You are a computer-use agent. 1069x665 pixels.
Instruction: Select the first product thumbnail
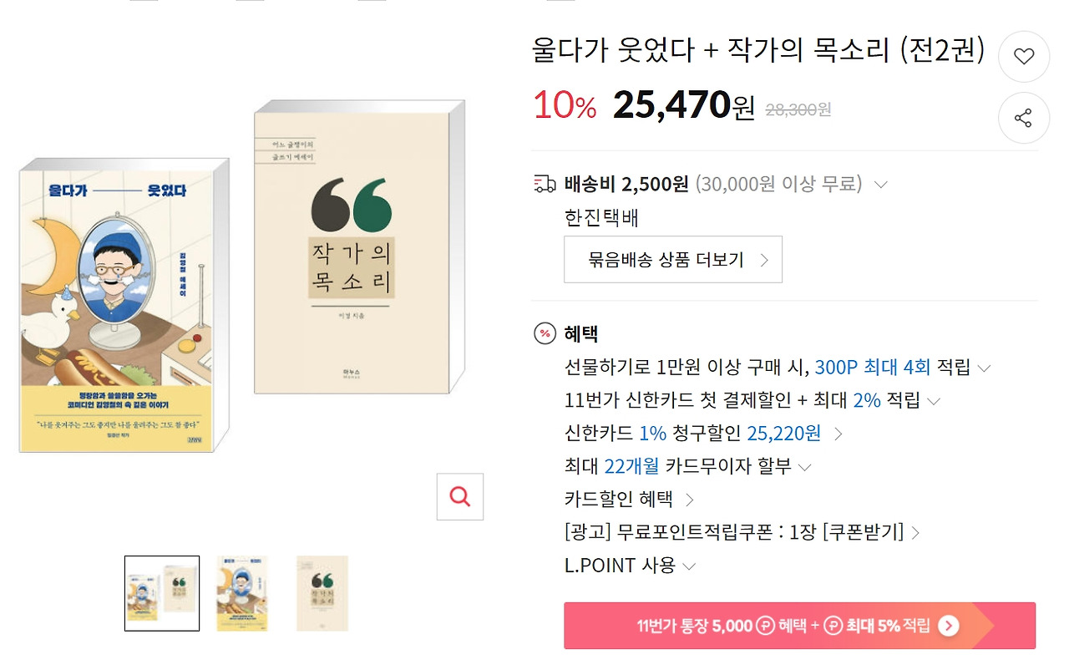click(x=162, y=593)
